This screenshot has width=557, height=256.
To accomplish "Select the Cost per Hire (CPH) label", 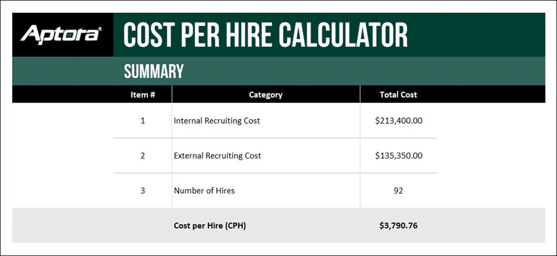I will [209, 226].
